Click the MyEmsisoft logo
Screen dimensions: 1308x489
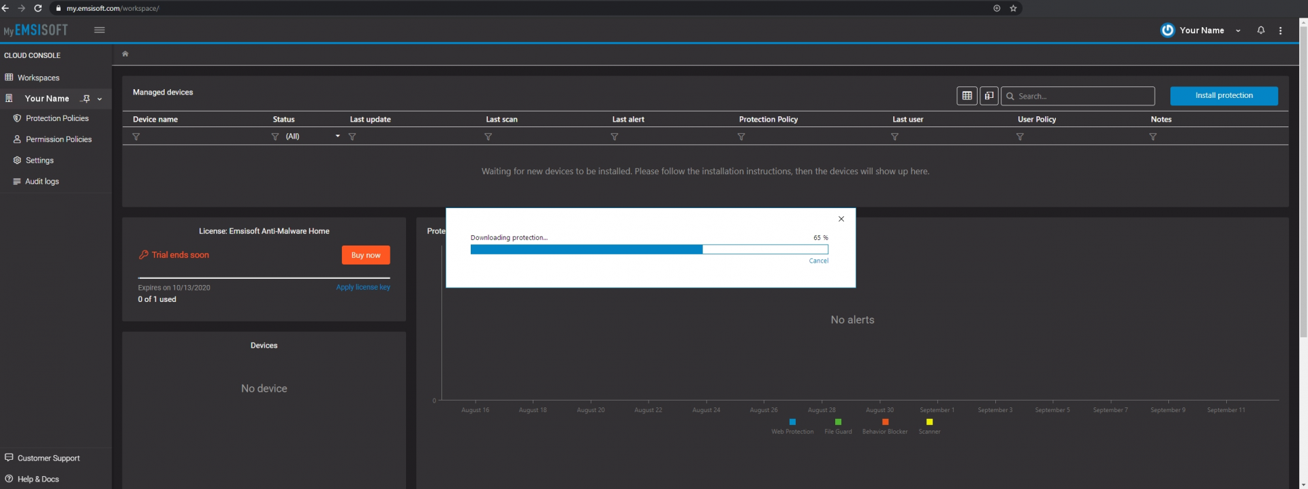click(x=35, y=31)
